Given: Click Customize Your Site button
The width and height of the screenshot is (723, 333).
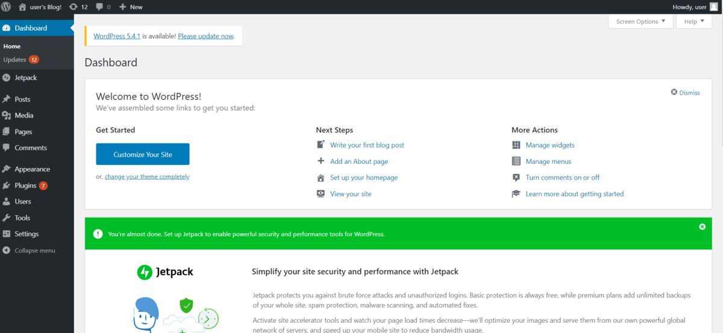Looking at the screenshot, I should pos(143,154).
